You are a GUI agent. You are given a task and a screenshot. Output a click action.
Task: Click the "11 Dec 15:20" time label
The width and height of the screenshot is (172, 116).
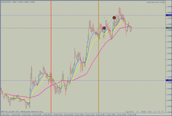tap(121, 115)
